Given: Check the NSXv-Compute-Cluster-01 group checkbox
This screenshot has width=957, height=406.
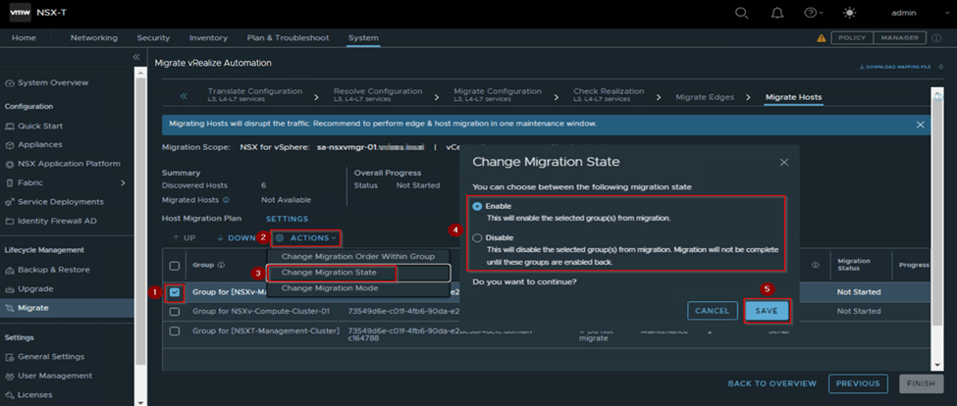Looking at the screenshot, I should [x=175, y=311].
